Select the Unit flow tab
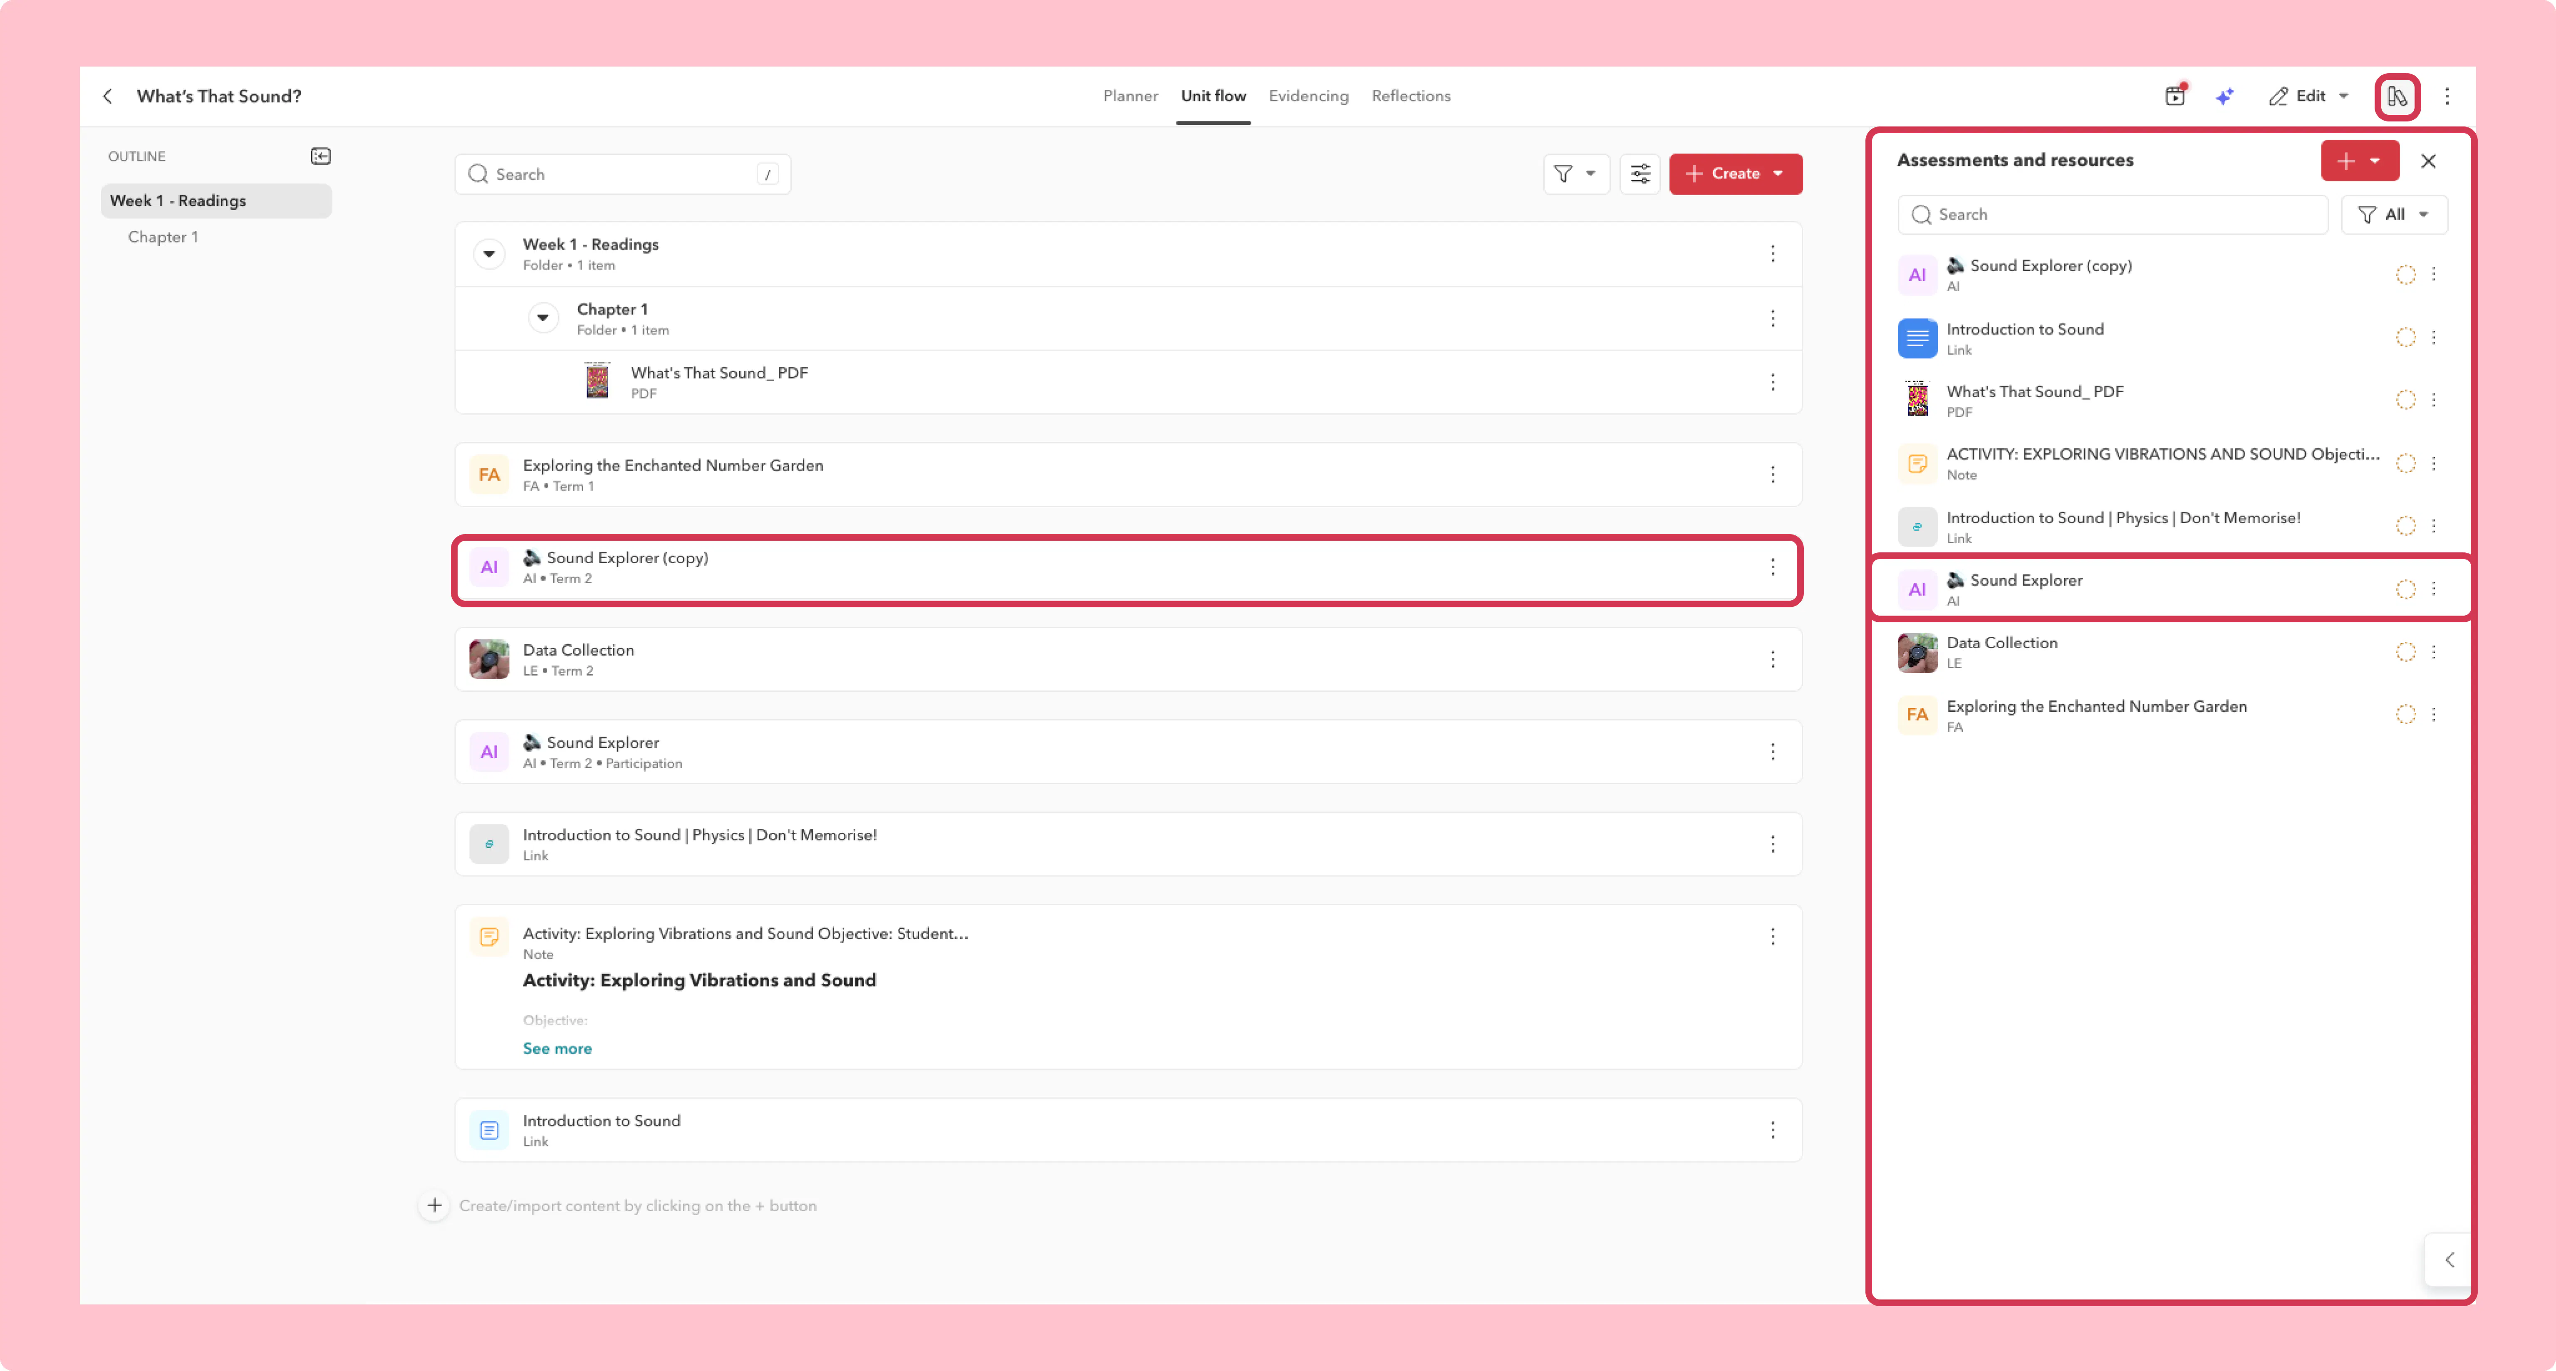The height and width of the screenshot is (1371, 2556). coord(1213,96)
